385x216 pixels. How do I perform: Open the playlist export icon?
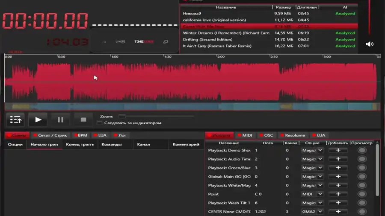point(16,120)
